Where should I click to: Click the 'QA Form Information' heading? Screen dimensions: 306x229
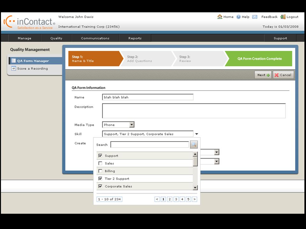(88, 88)
